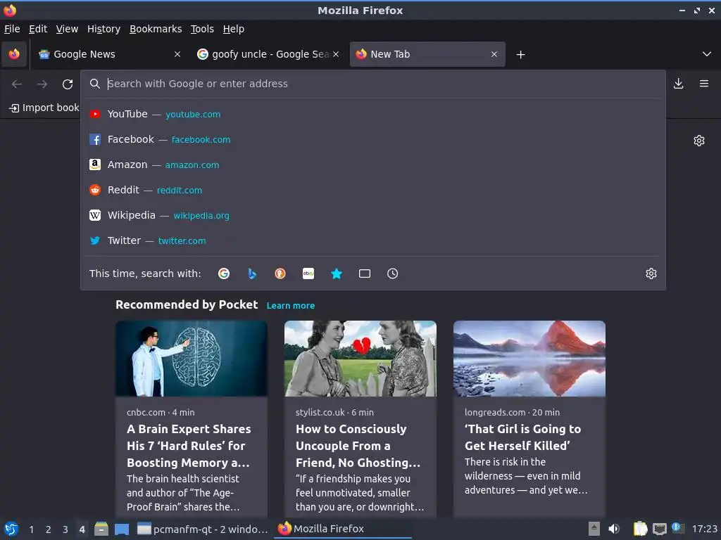Open the Bookmarks menu
The image size is (721, 540).
156,29
